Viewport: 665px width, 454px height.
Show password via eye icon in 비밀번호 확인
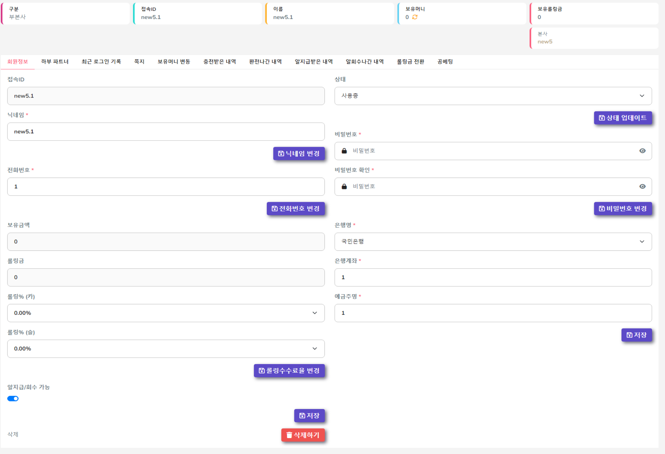pos(642,187)
